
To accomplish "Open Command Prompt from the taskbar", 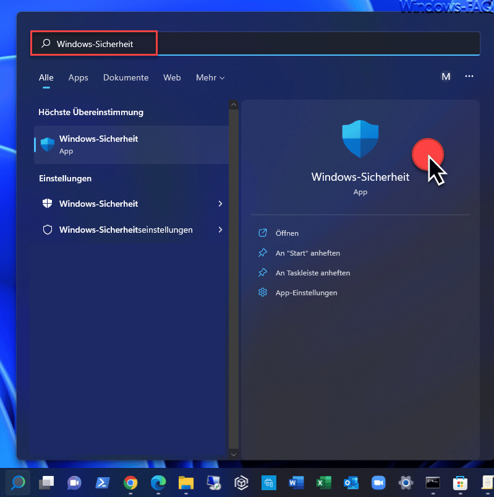I will tap(433, 483).
